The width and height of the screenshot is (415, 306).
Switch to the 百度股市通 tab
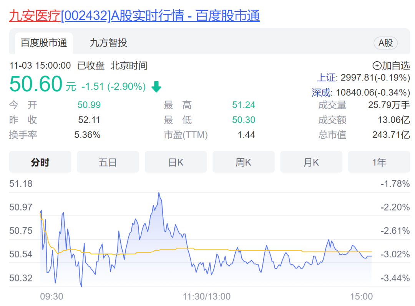click(44, 43)
